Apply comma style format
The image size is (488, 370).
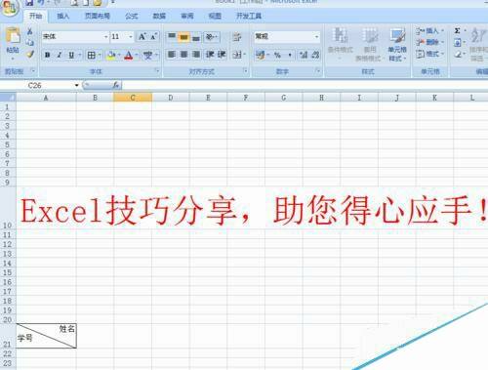click(x=290, y=56)
